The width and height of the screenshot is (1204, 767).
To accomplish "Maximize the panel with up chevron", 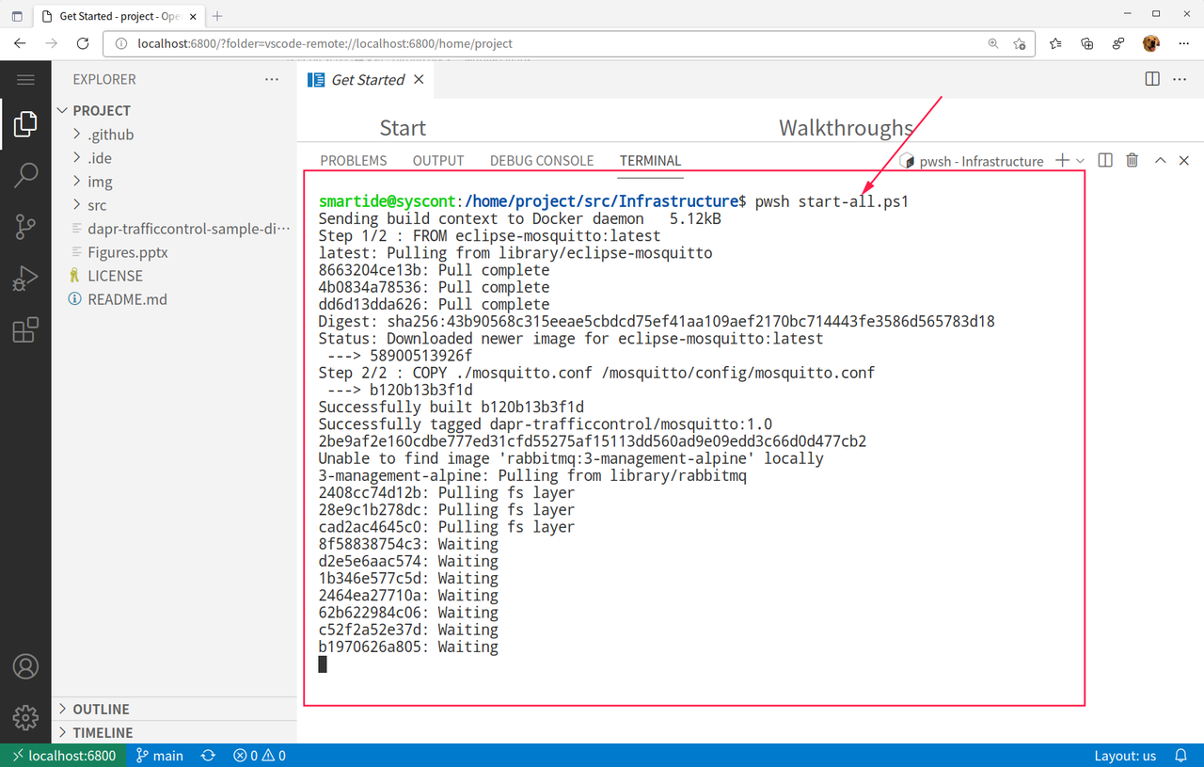I will tap(1160, 161).
